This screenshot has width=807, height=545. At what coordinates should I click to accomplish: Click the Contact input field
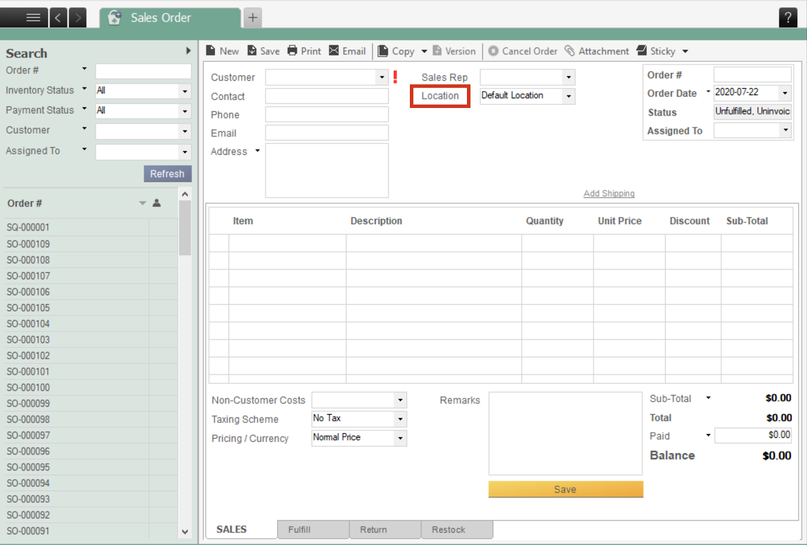327,96
